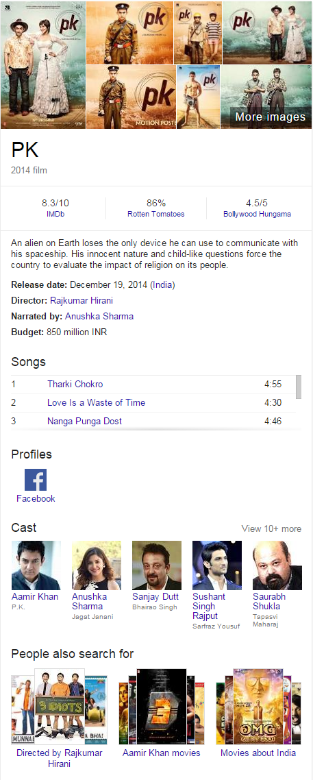Open the song Tharki Chokro
This screenshot has width=313, height=780.
tap(75, 384)
